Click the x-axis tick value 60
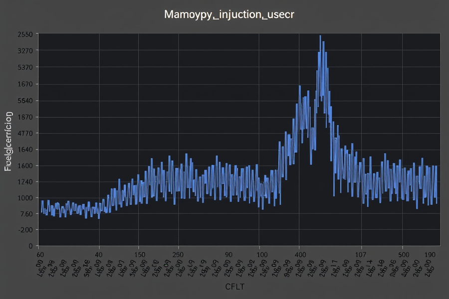Viewport: 449px width, 299px height. click(40, 255)
